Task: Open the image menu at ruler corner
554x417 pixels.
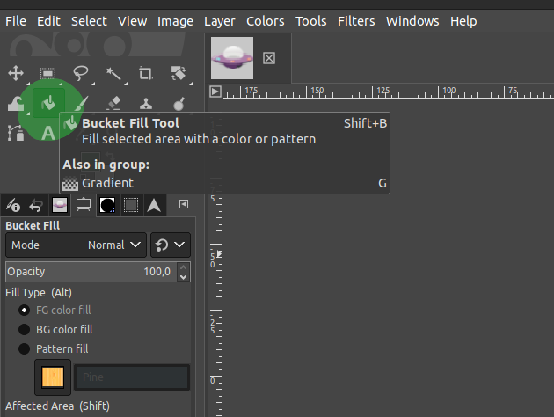Action: pyautogui.click(x=215, y=91)
